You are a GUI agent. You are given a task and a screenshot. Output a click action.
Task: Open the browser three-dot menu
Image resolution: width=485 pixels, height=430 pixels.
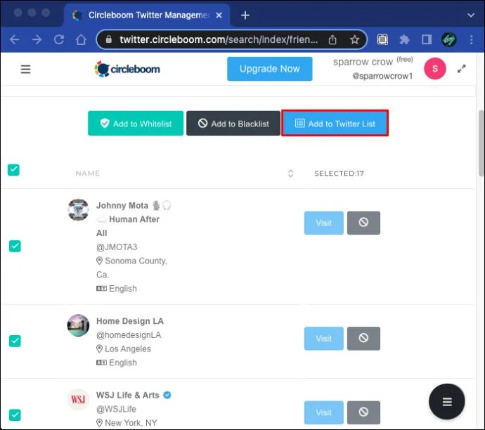click(472, 39)
